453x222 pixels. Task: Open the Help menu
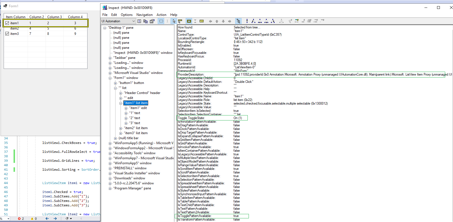click(174, 15)
